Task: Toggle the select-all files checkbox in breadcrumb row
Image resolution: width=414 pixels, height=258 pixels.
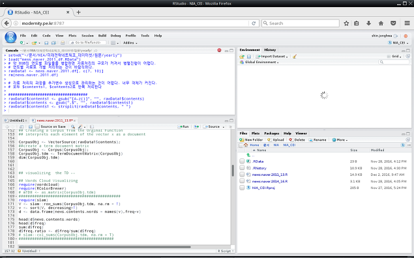Action: coord(241,145)
